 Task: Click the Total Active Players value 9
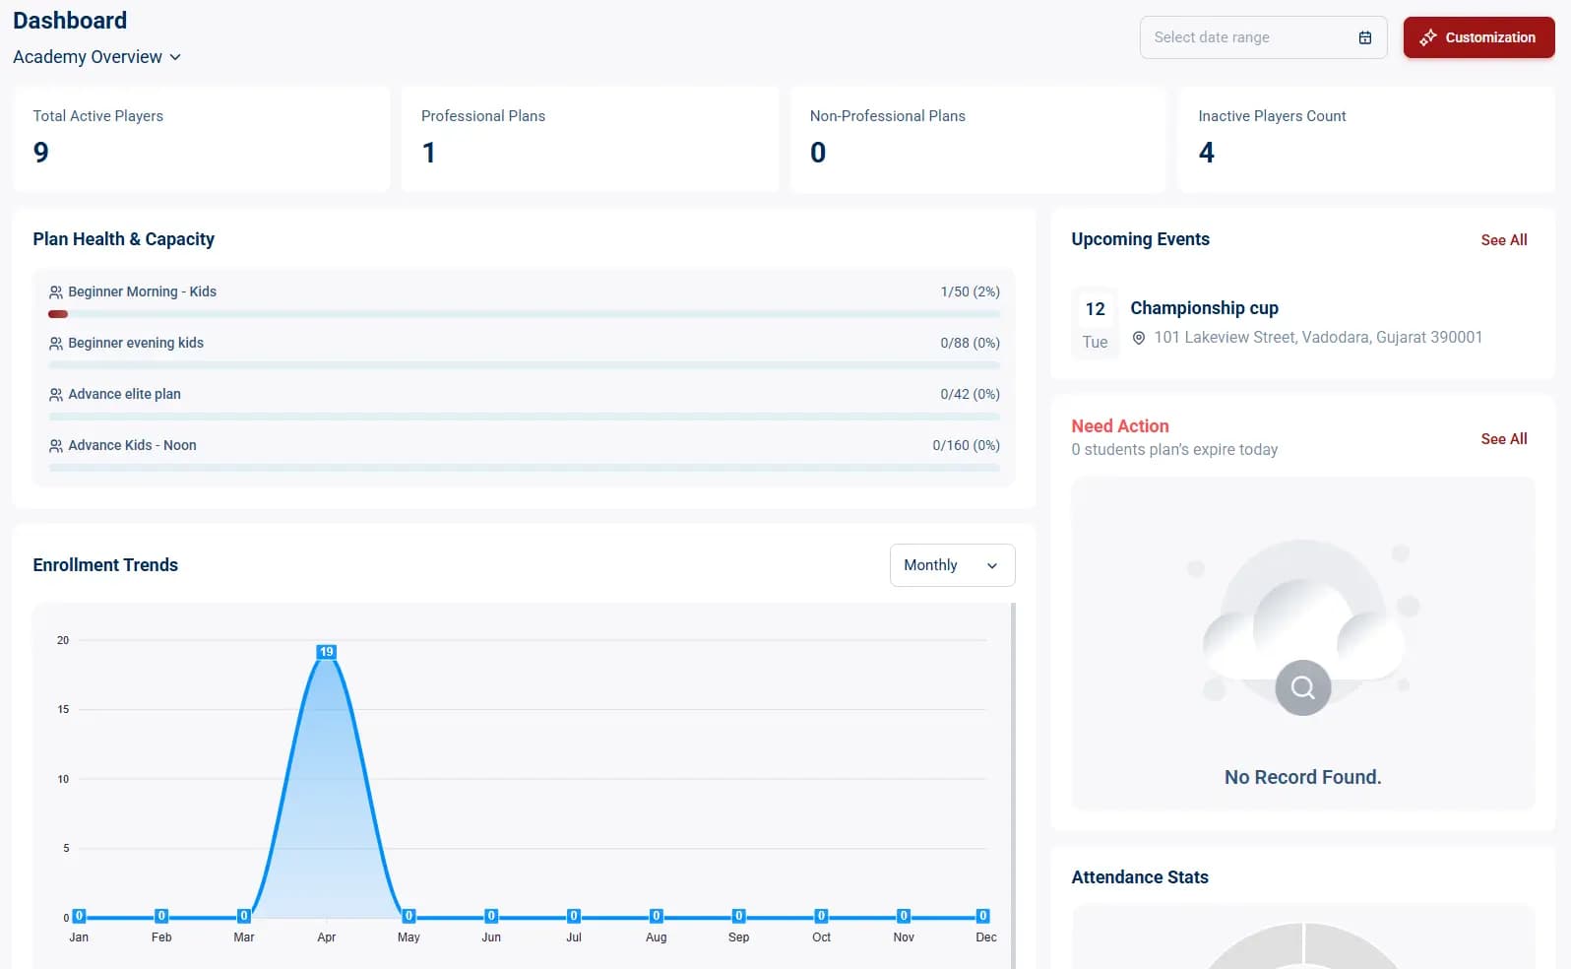(x=40, y=153)
